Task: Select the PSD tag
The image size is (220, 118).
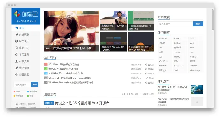Action: coord(192,52)
